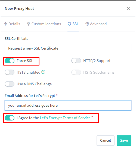The width and height of the screenshot is (136, 150).
Task: Close the New Proxy Host dialog
Action: click(x=128, y=8)
